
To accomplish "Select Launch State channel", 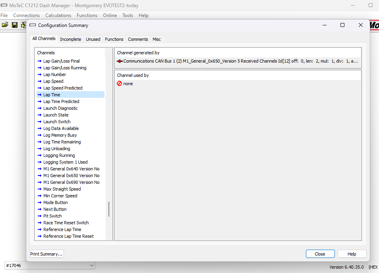I will pos(71,115).
